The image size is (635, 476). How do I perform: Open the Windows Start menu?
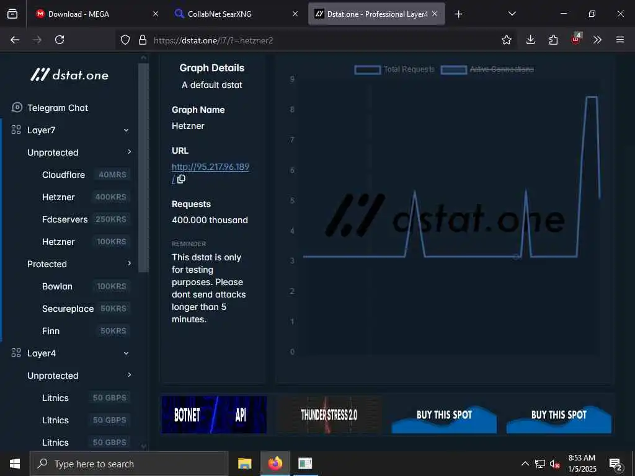(x=15, y=464)
